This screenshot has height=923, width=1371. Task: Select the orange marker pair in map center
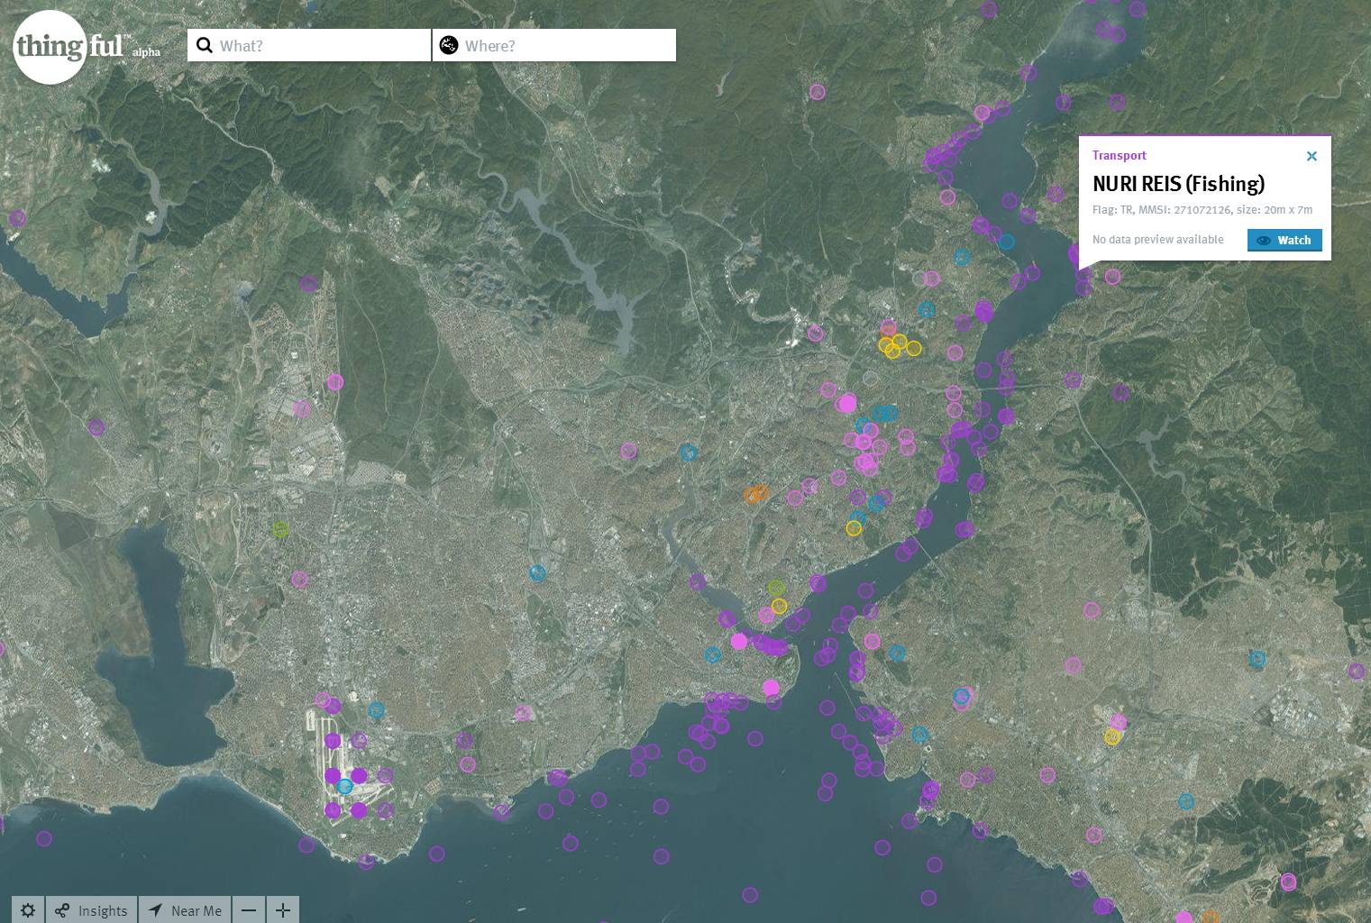coord(755,493)
